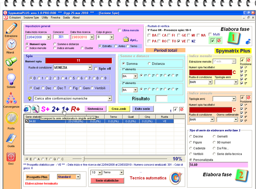The image size is (256, 189).
Task: Click the Sistemizza button
Action: (95, 109)
